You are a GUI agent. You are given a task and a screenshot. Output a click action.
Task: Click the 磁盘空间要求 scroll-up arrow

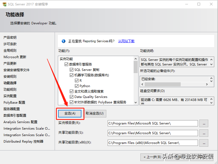point(211,99)
